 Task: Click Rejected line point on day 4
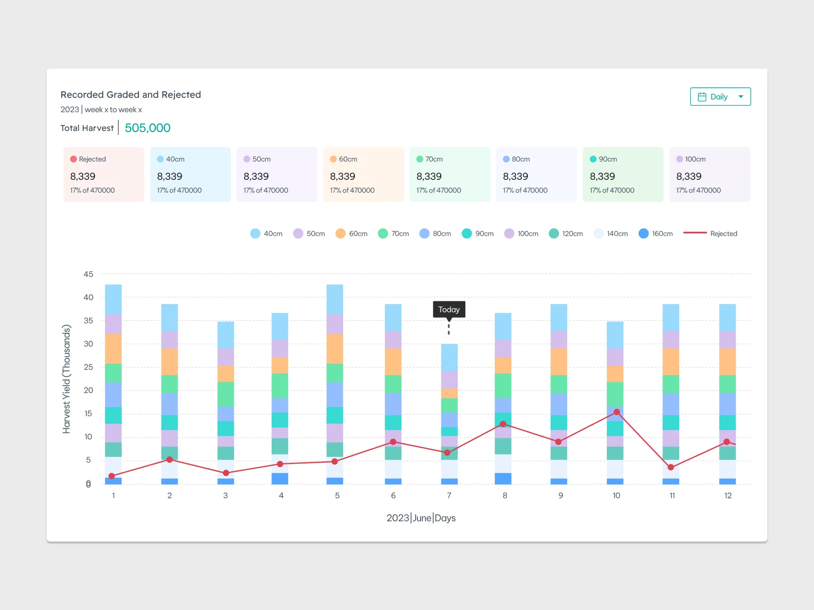(280, 464)
